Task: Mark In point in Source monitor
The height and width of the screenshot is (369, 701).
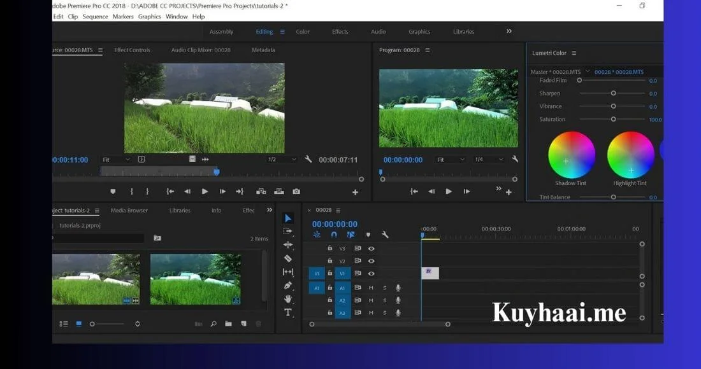Action: [131, 191]
